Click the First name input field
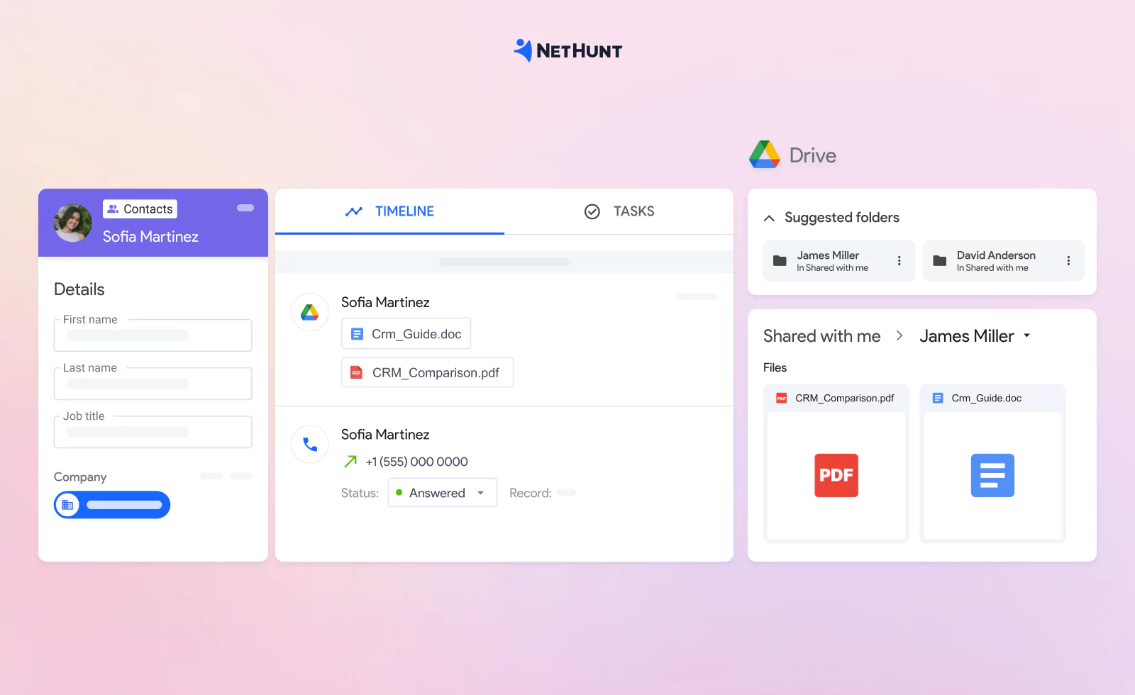The height and width of the screenshot is (695, 1135). (x=153, y=335)
